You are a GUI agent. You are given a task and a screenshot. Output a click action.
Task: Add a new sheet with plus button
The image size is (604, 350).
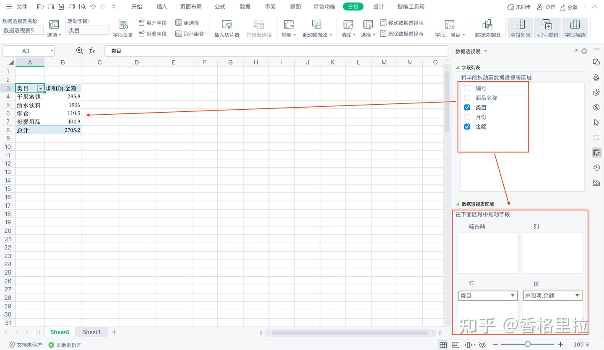(114, 332)
